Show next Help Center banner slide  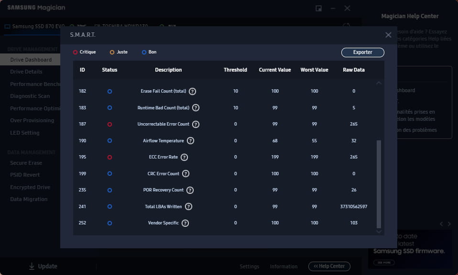449,224
